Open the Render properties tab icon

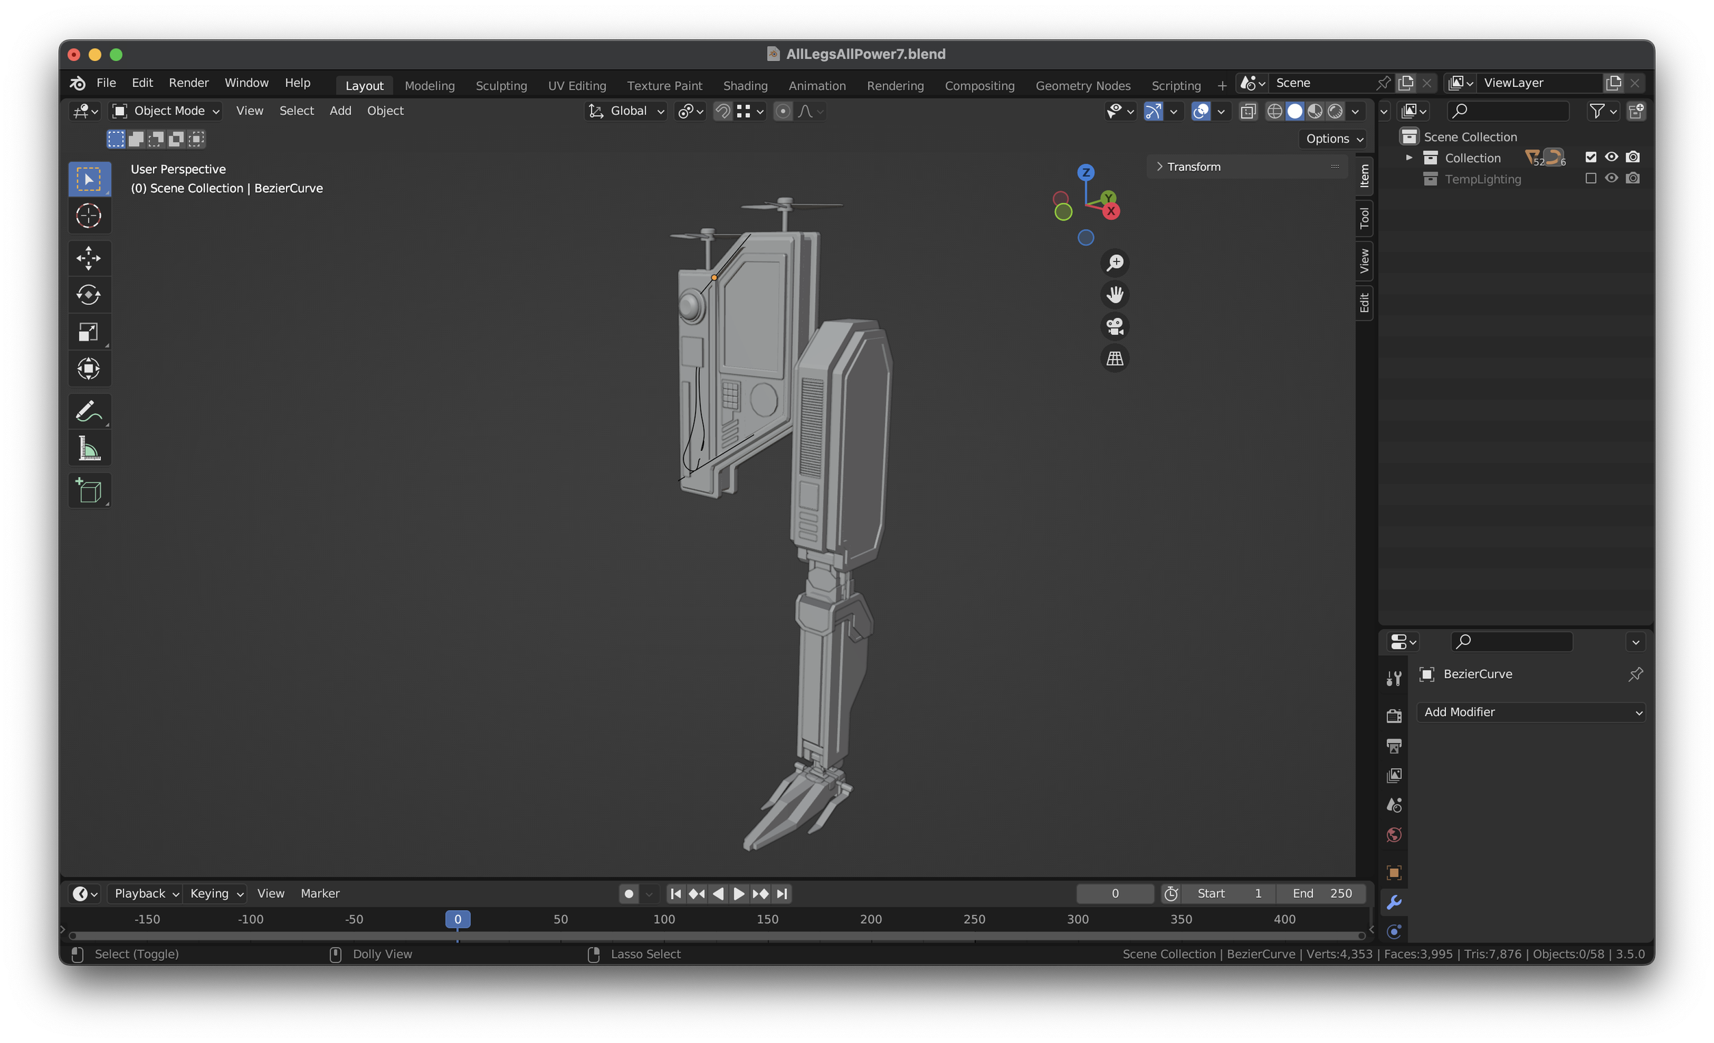1394,716
